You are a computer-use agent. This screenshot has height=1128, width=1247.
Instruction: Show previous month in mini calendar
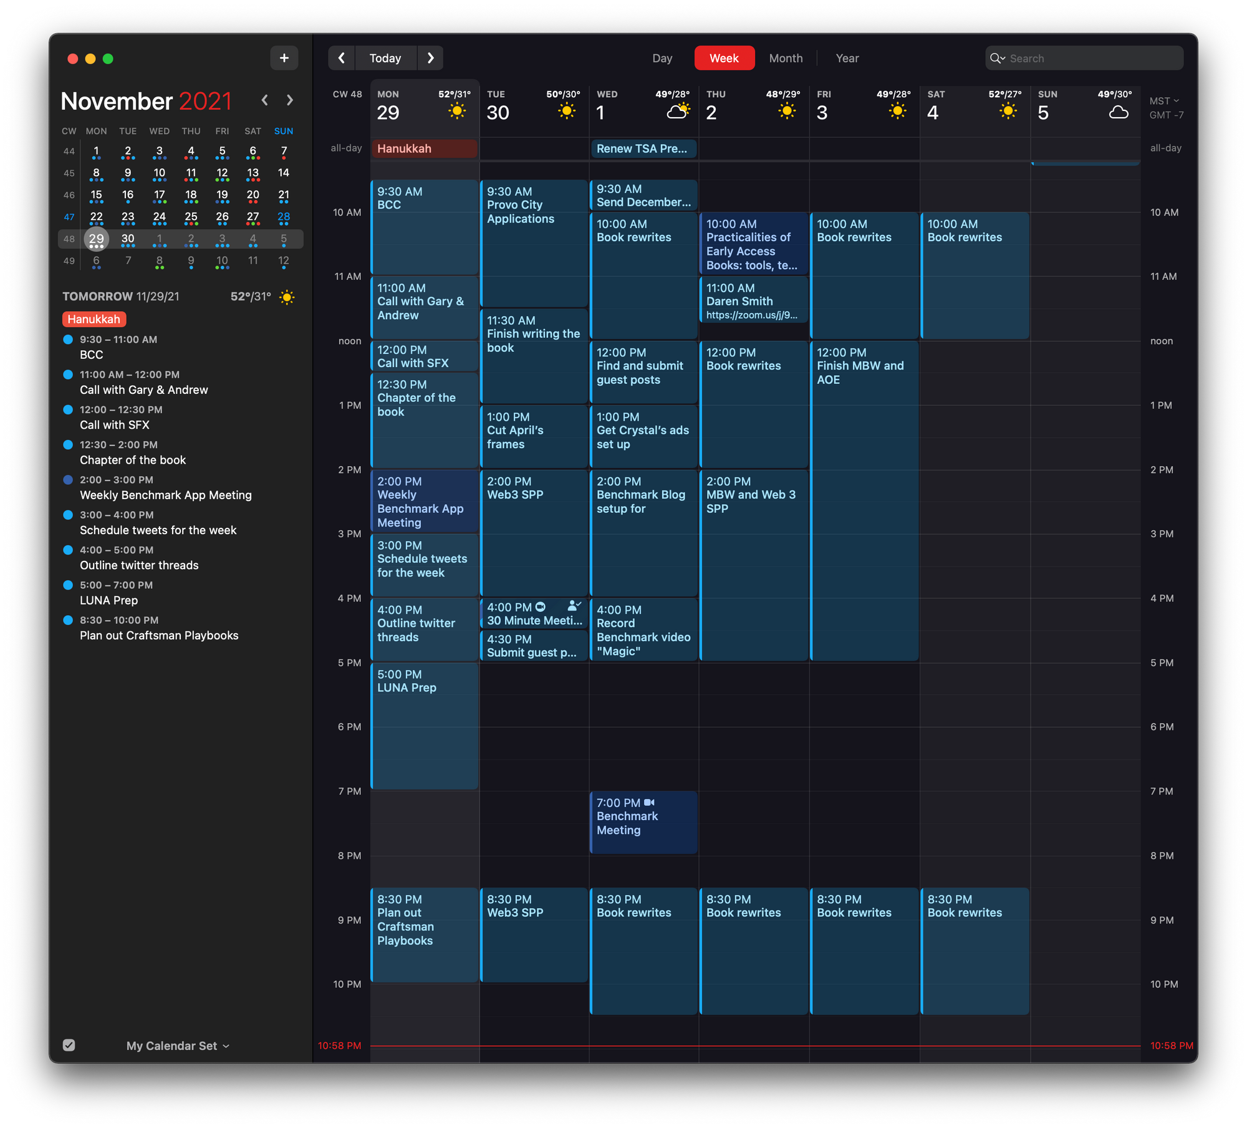coord(265,100)
